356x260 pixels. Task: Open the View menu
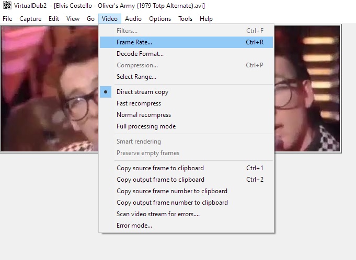point(73,19)
